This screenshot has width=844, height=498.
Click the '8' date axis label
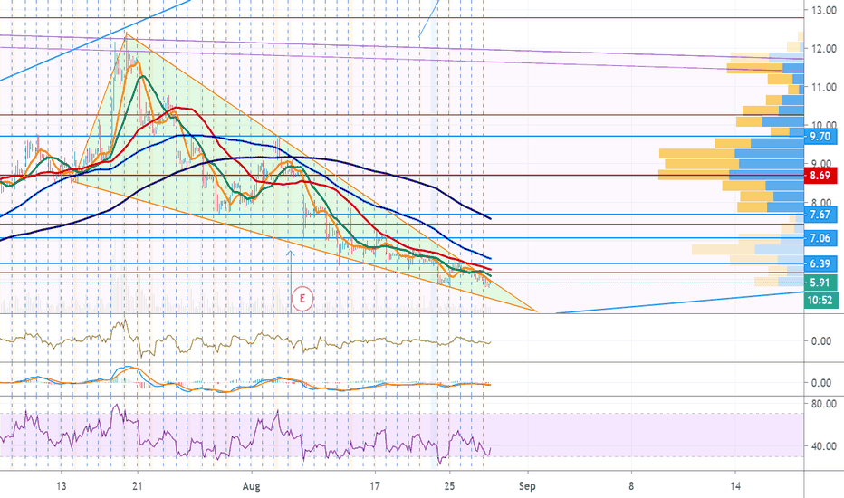point(631,486)
